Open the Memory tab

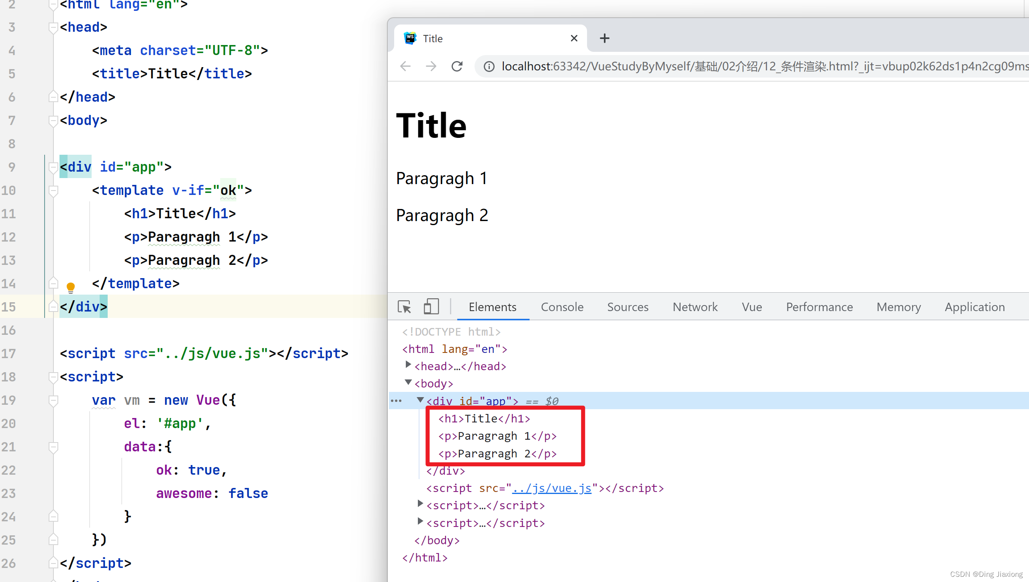(x=899, y=307)
